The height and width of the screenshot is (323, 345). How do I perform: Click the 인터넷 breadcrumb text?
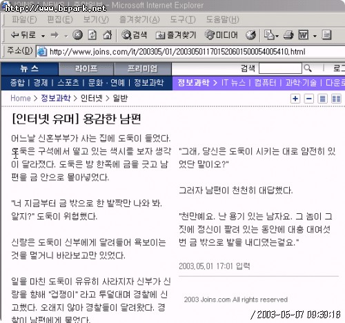pyautogui.click(x=91, y=98)
